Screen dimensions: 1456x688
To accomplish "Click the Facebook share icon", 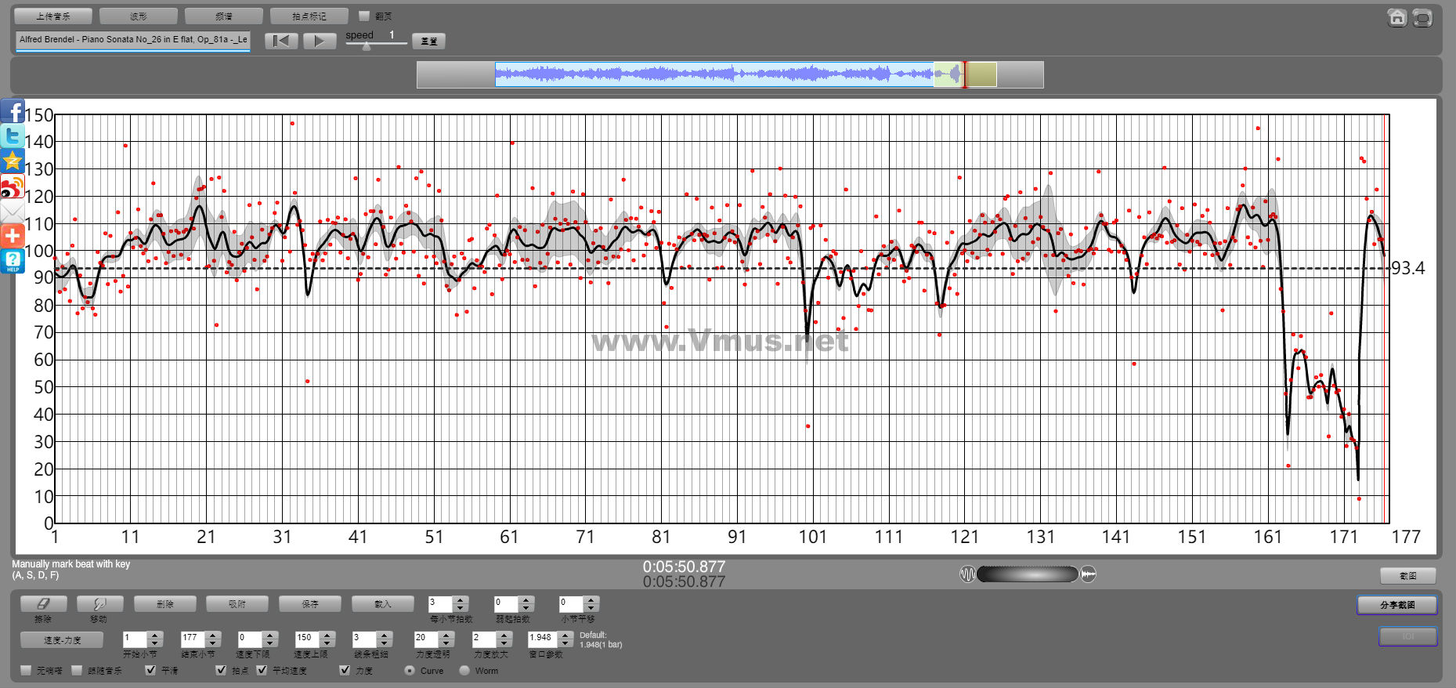I will pos(13,111).
